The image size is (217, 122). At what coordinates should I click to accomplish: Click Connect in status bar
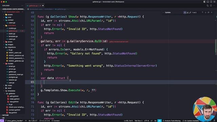(56, 121)
